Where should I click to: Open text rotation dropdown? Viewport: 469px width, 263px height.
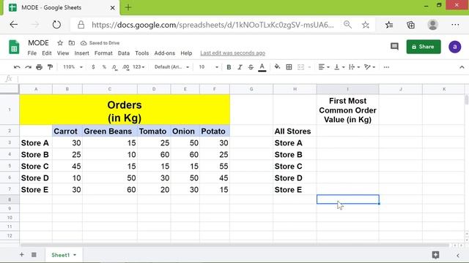(369, 67)
